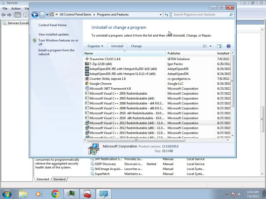Click the Igor Pavlov publisher cell
Viewport: 266px width, 199px height.
pos(175,64)
